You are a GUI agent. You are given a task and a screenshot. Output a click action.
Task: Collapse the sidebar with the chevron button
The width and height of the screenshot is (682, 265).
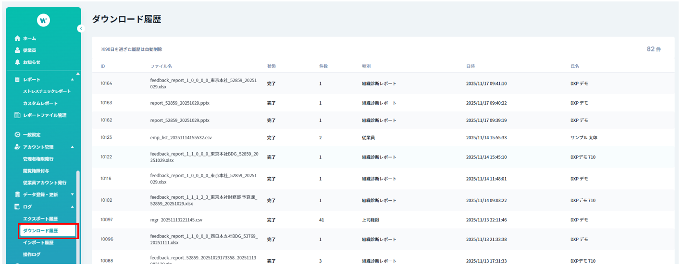click(81, 29)
